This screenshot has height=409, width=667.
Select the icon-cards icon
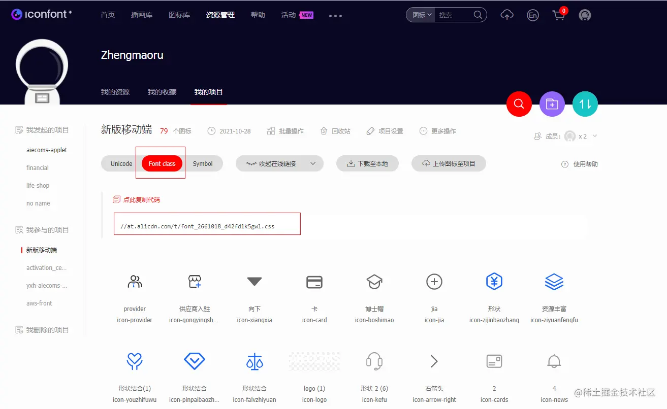coord(494,361)
